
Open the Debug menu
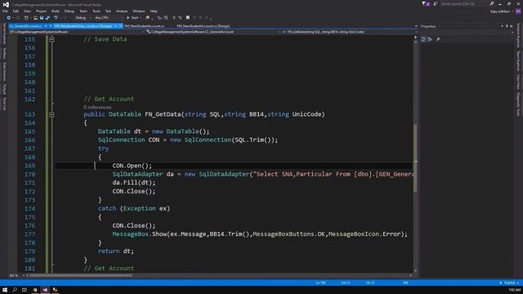point(69,11)
